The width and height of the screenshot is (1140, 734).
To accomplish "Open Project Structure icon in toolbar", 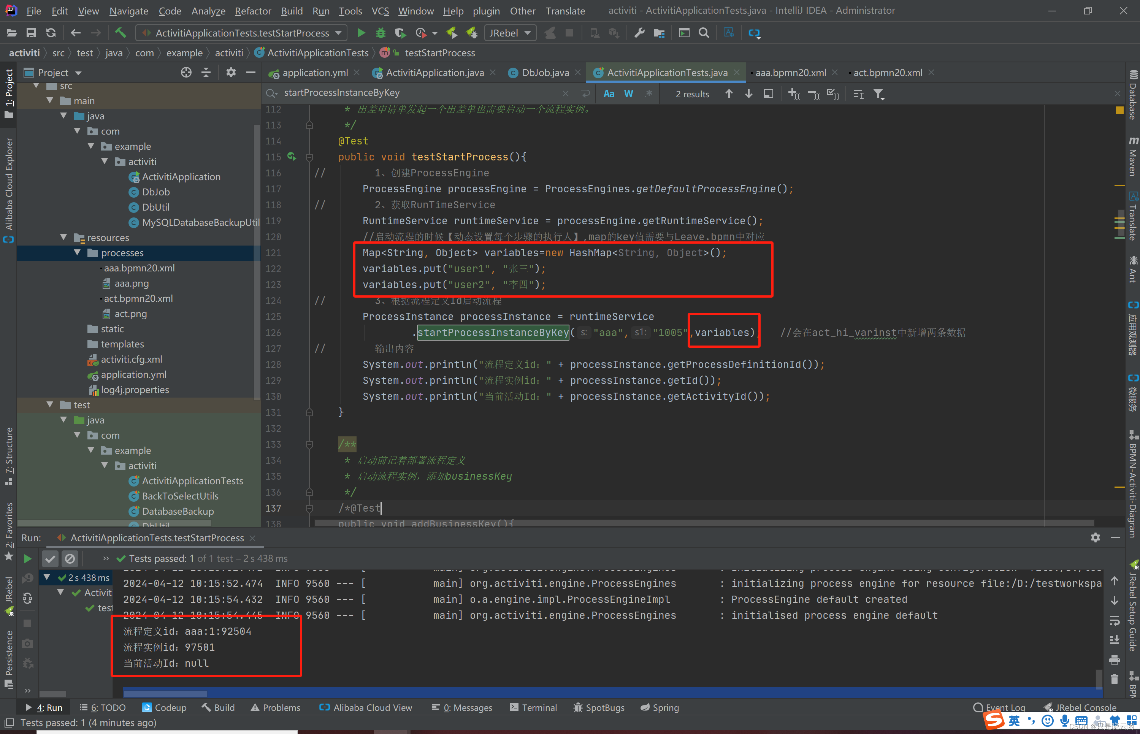I will pos(659,33).
